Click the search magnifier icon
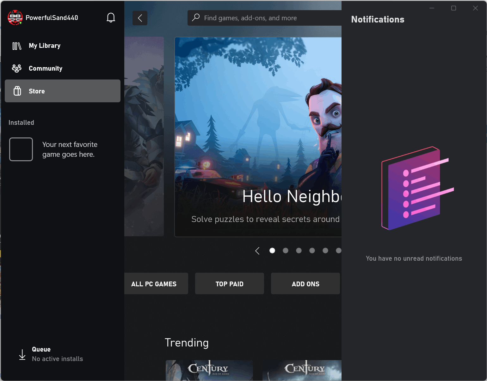Viewport: 487px width, 381px height. (x=196, y=17)
